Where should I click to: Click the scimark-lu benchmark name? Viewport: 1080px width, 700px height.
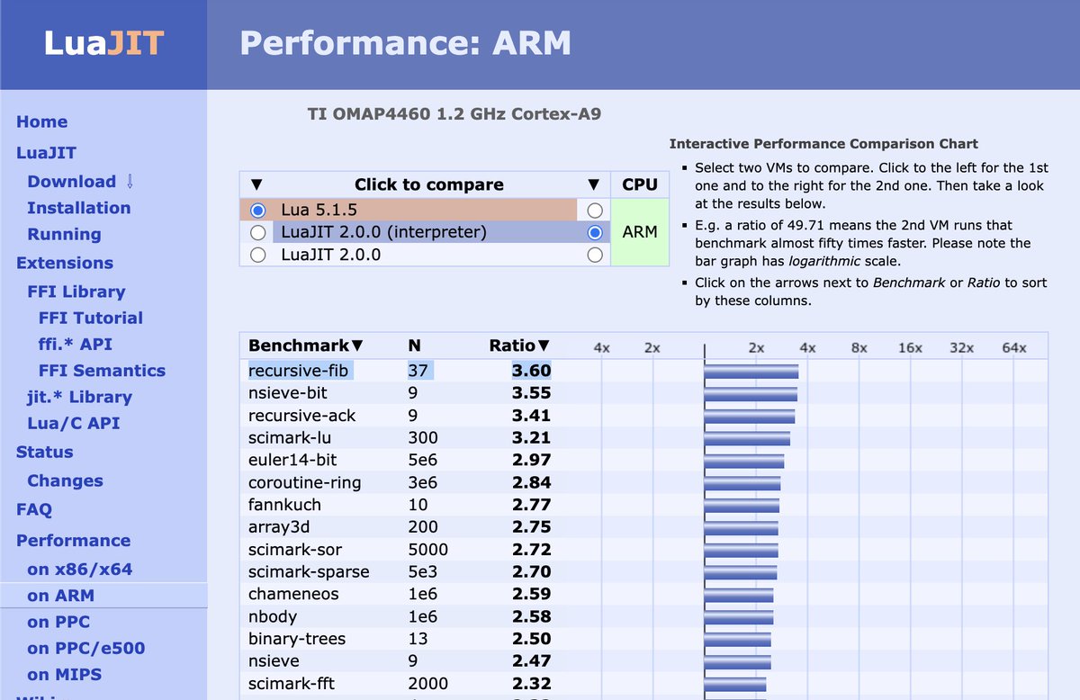click(x=286, y=437)
